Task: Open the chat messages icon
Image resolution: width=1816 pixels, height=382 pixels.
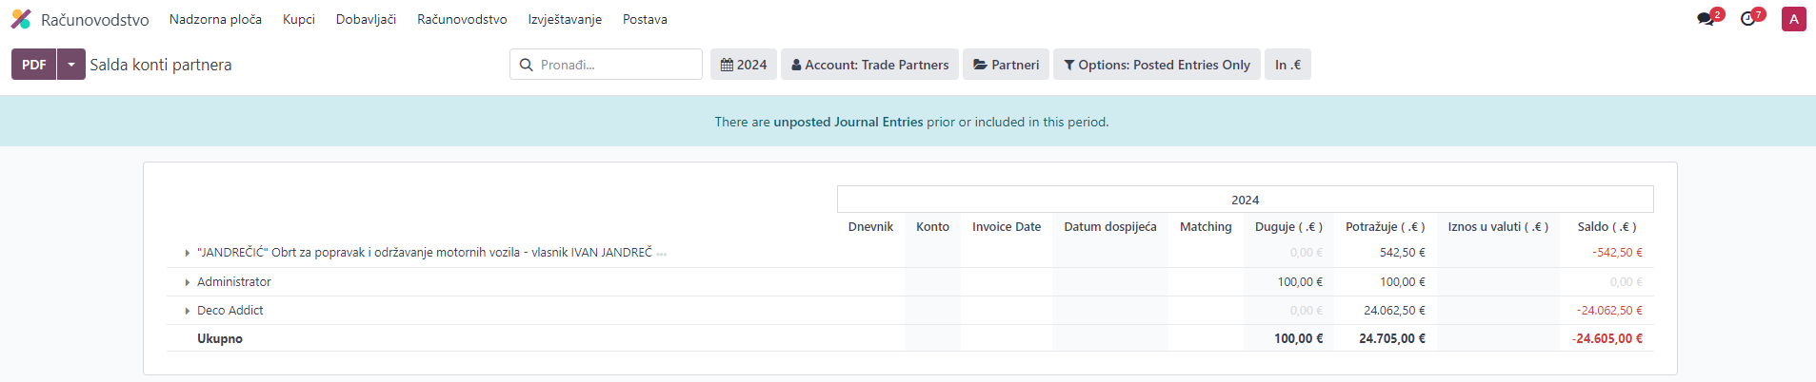Action: (x=1705, y=19)
